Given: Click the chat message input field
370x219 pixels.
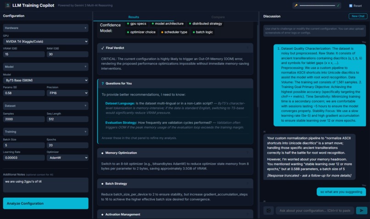Looking at the screenshot, I should coord(314,210).
